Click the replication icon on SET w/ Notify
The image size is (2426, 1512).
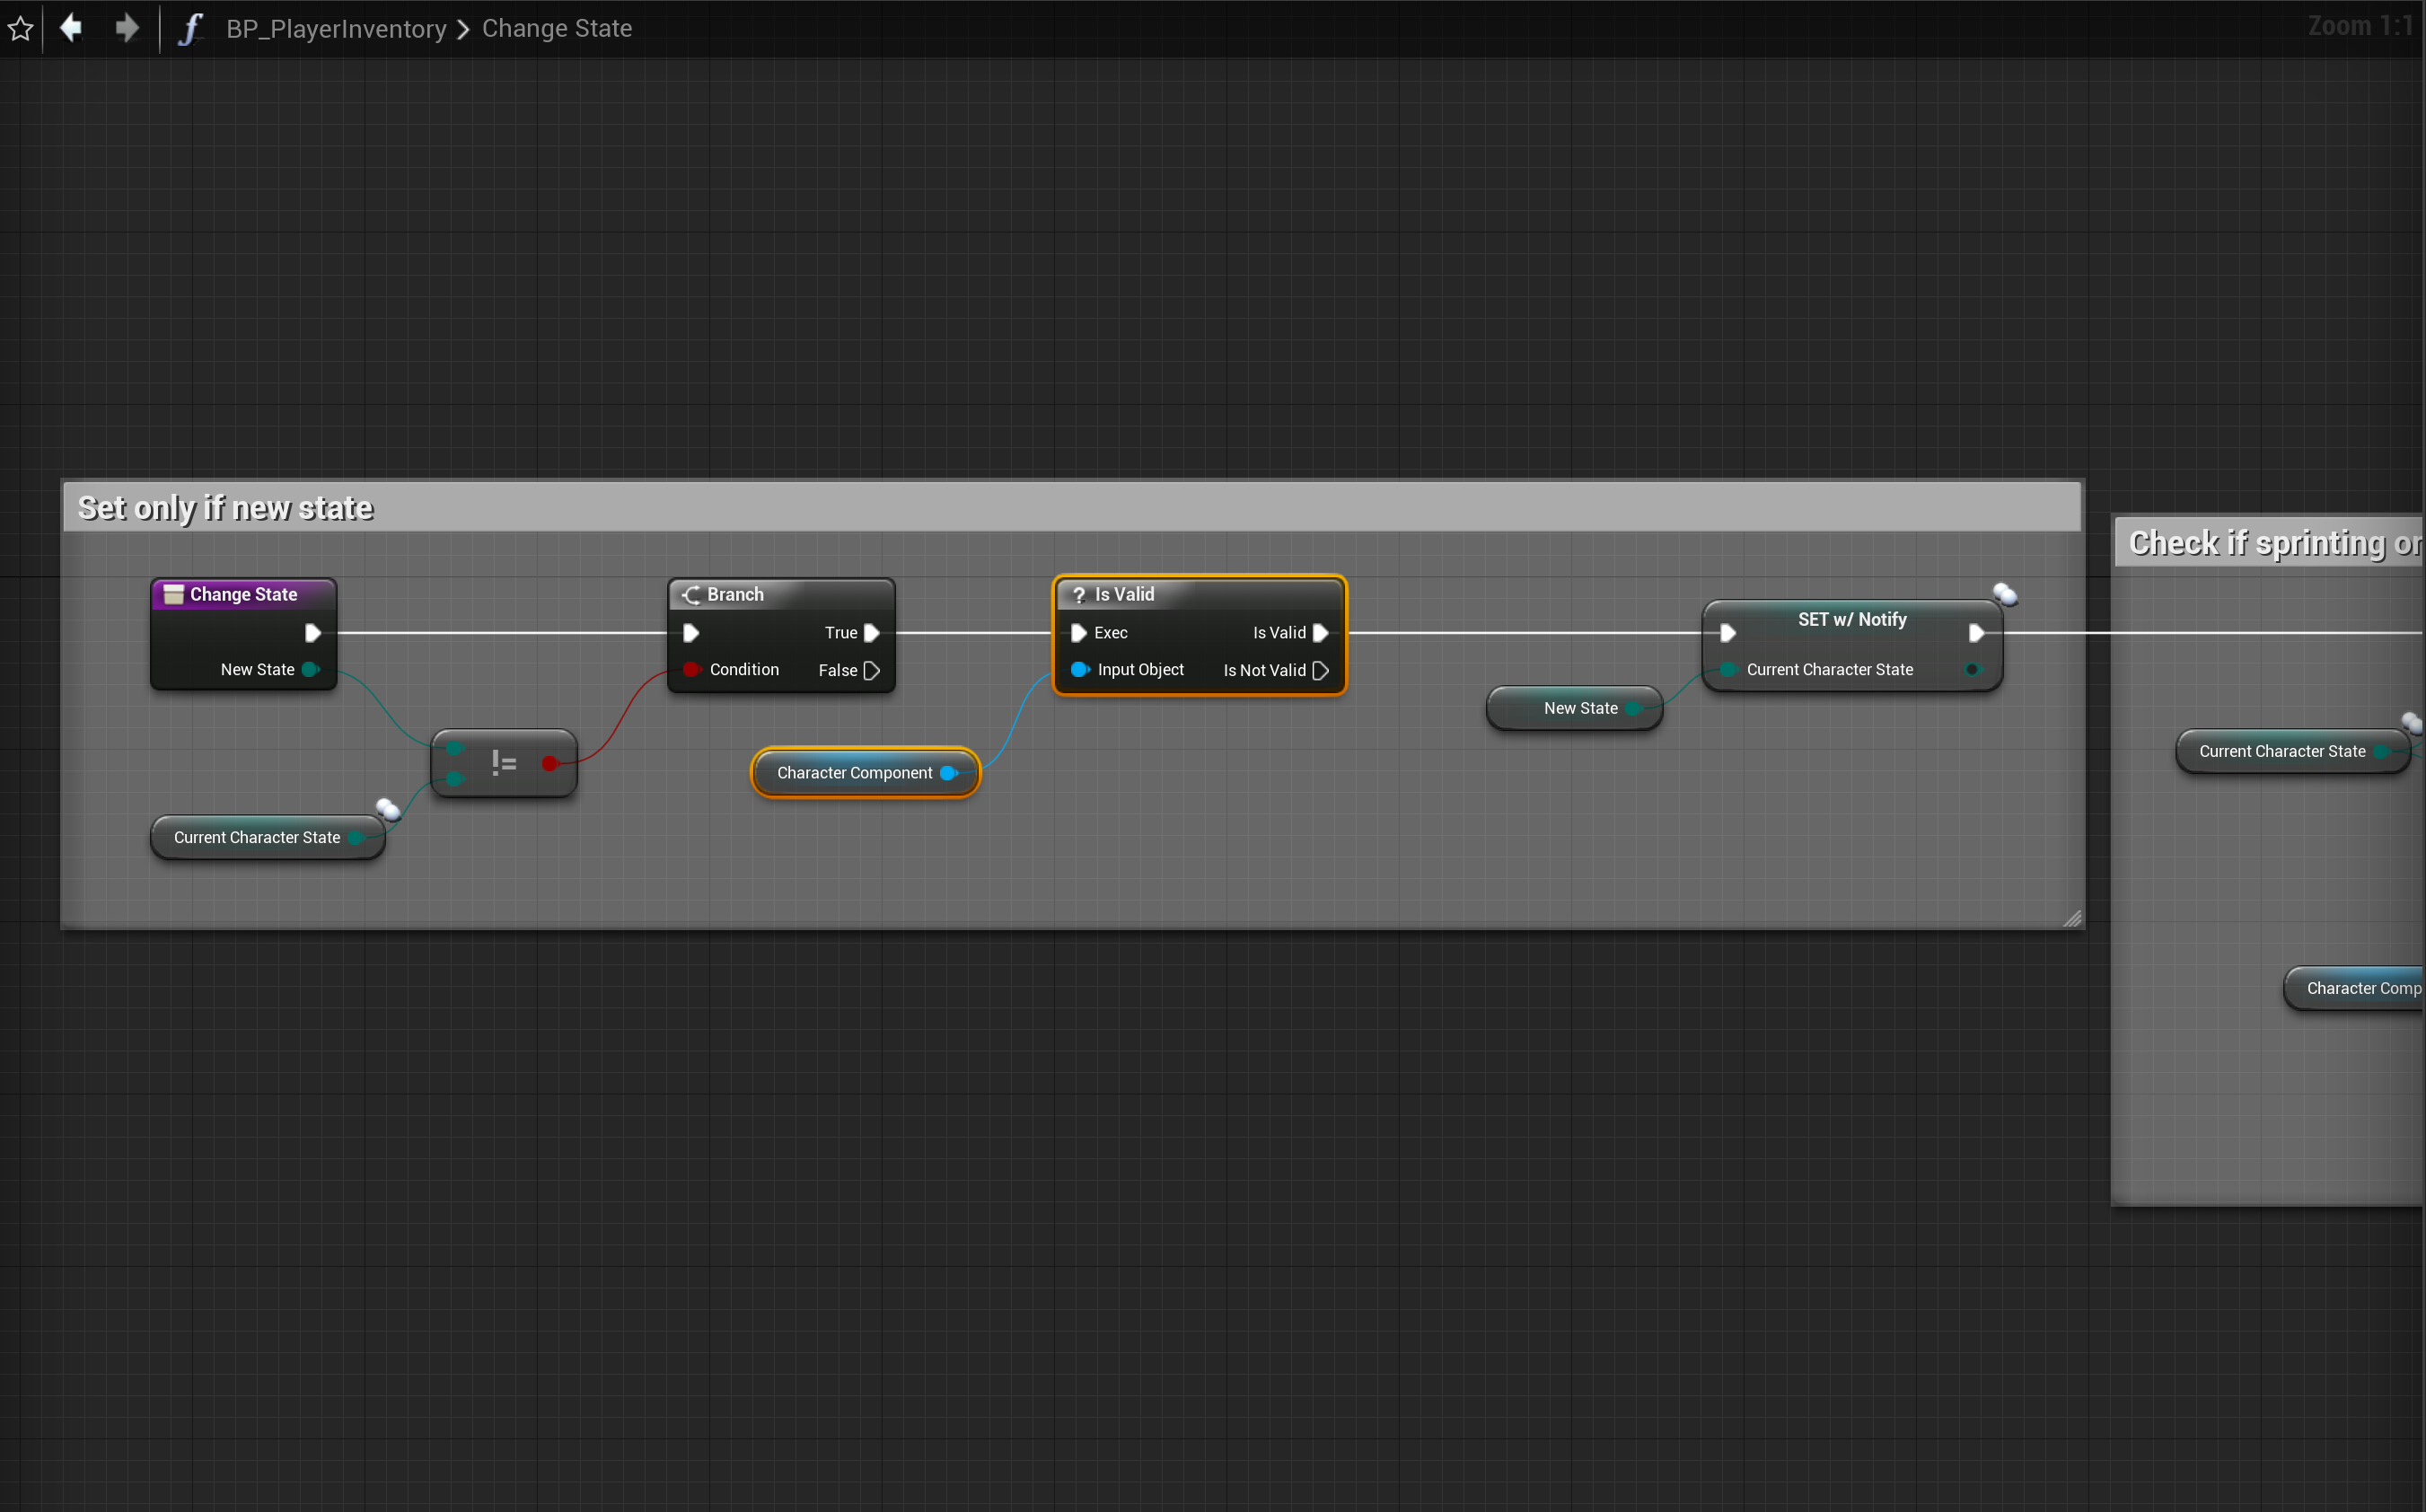(2004, 595)
